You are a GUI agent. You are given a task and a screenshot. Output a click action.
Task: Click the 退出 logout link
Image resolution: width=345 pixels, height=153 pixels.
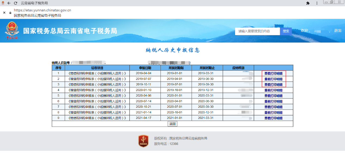click(x=338, y=31)
